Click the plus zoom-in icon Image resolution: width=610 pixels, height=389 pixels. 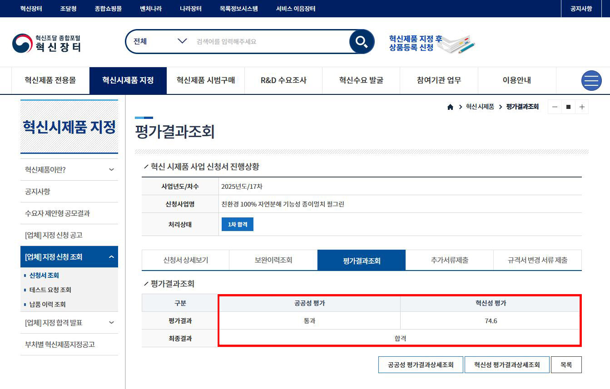pyautogui.click(x=582, y=107)
